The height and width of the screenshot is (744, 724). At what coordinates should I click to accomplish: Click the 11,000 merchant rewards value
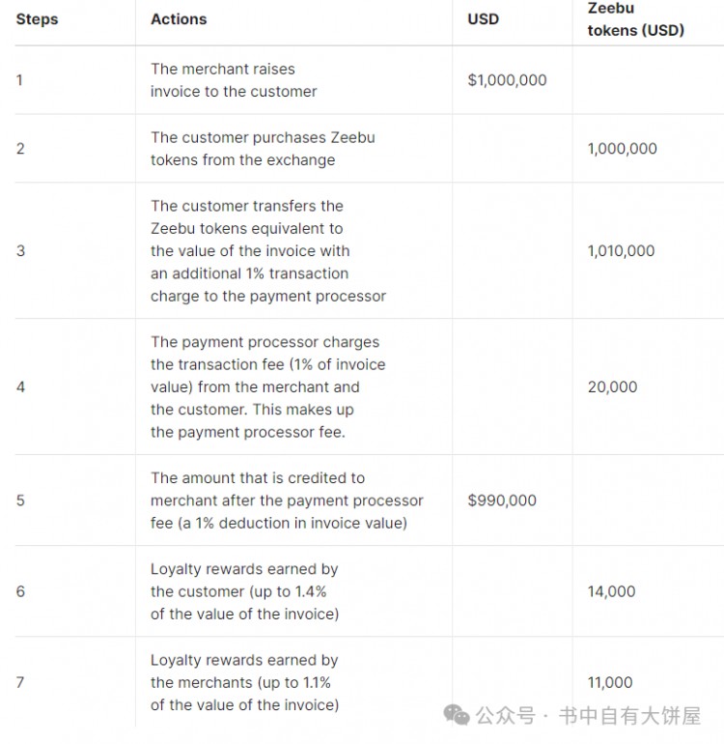610,682
